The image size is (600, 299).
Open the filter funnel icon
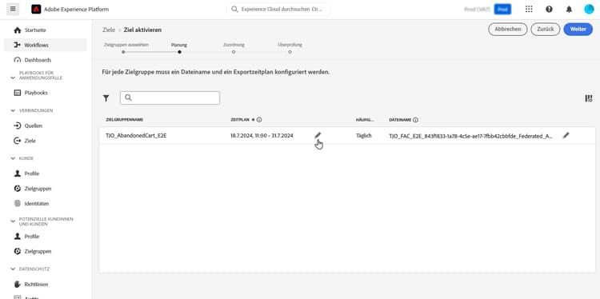pyautogui.click(x=106, y=98)
